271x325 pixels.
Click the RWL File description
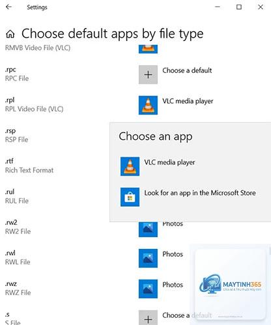[x=18, y=262]
